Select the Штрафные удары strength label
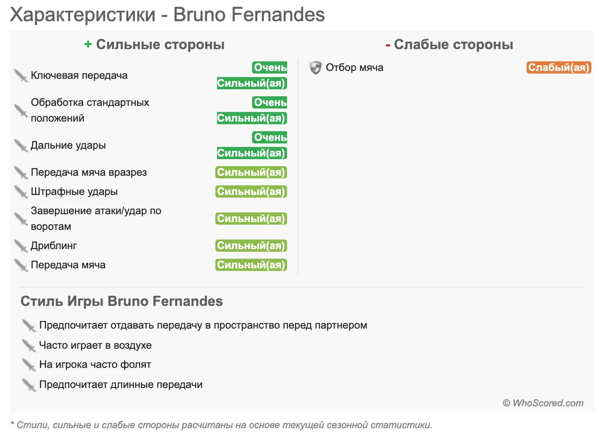 [x=74, y=192]
